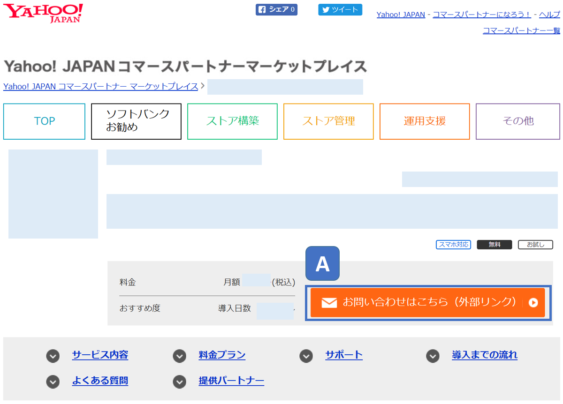Jump to 導入までの流れ section link
The height and width of the screenshot is (404, 563).
[485, 355]
